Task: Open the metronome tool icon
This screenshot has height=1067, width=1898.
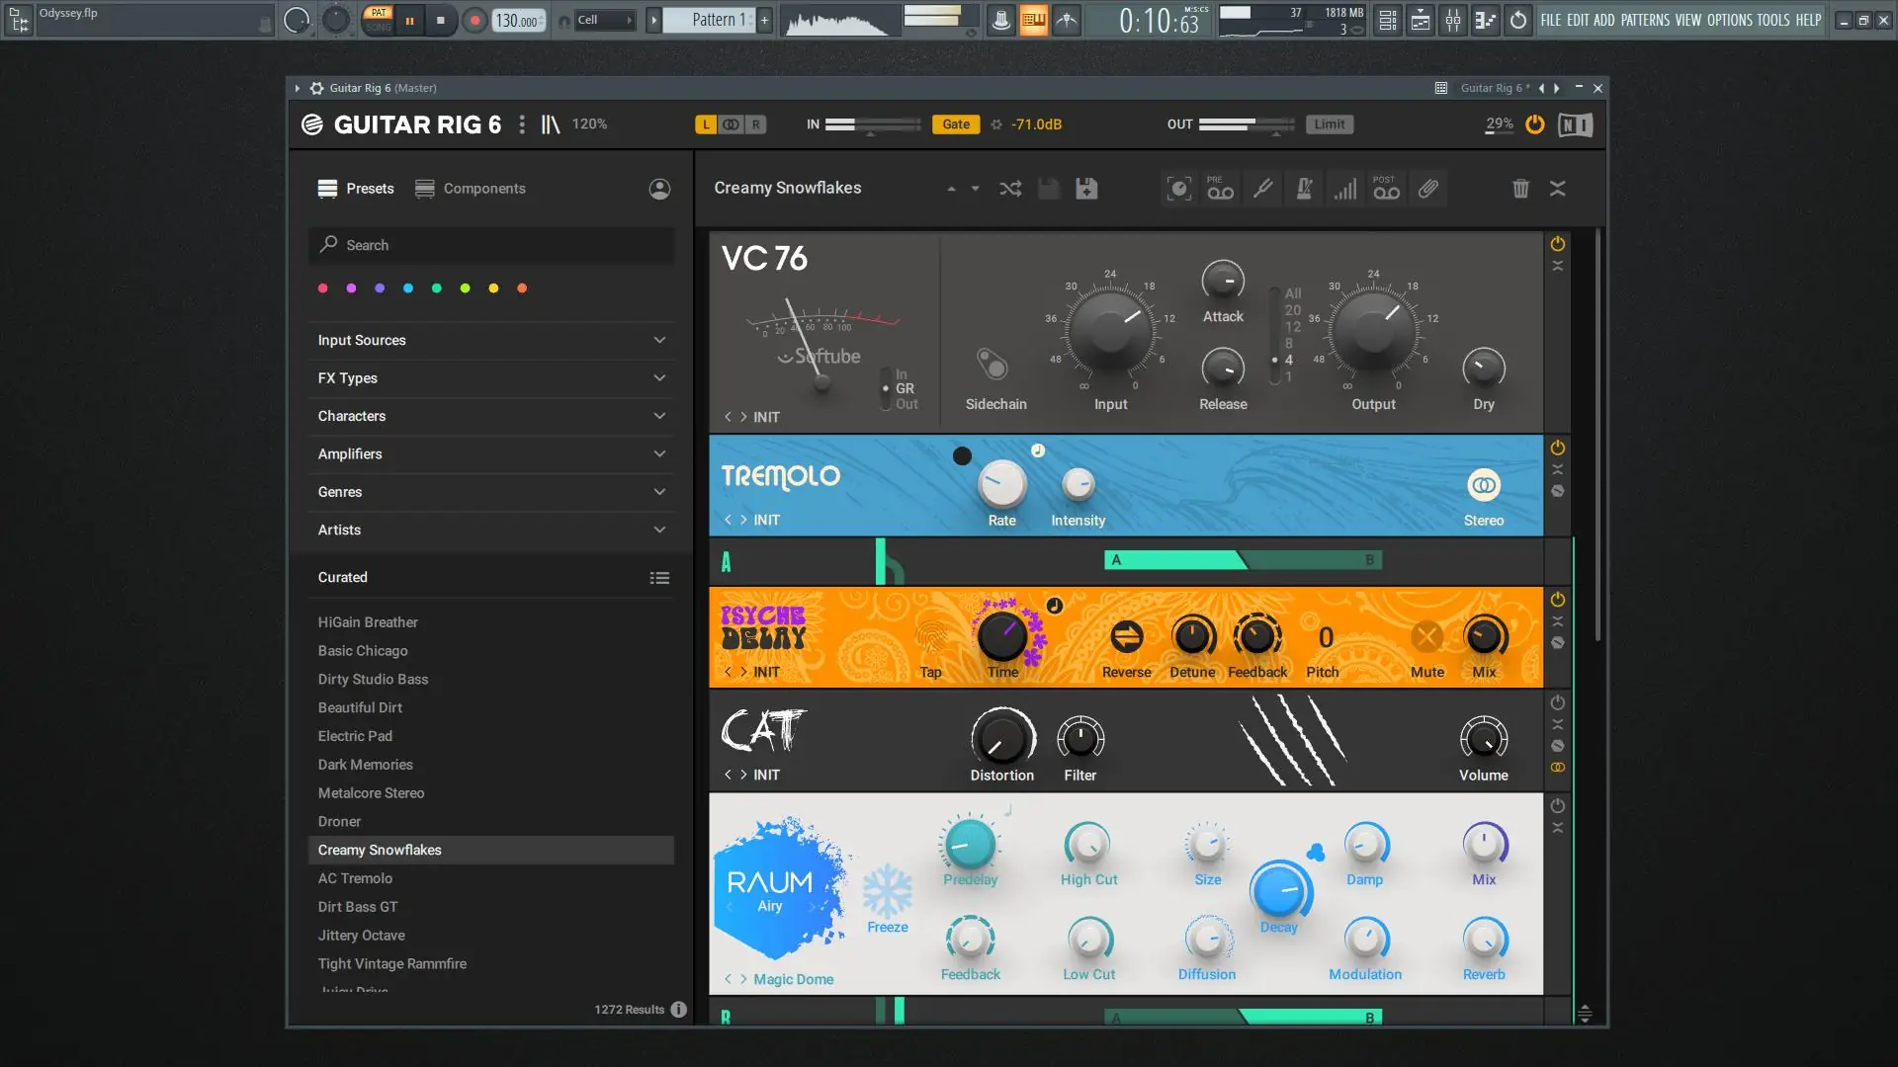Action: coord(1304,189)
